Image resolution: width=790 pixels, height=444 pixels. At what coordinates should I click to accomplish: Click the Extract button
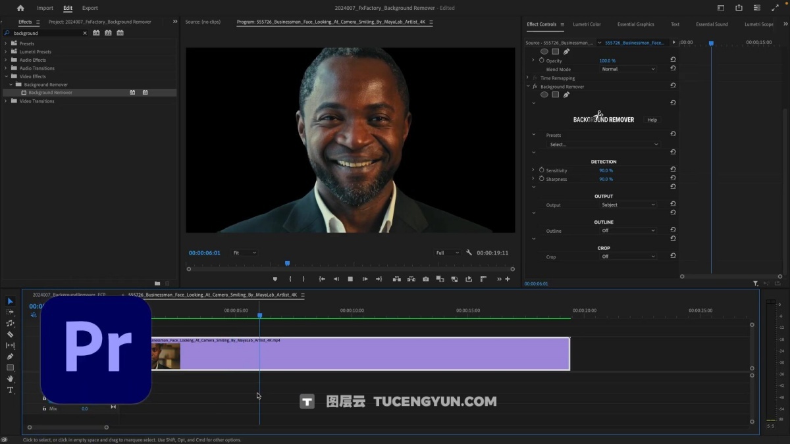click(x=411, y=279)
